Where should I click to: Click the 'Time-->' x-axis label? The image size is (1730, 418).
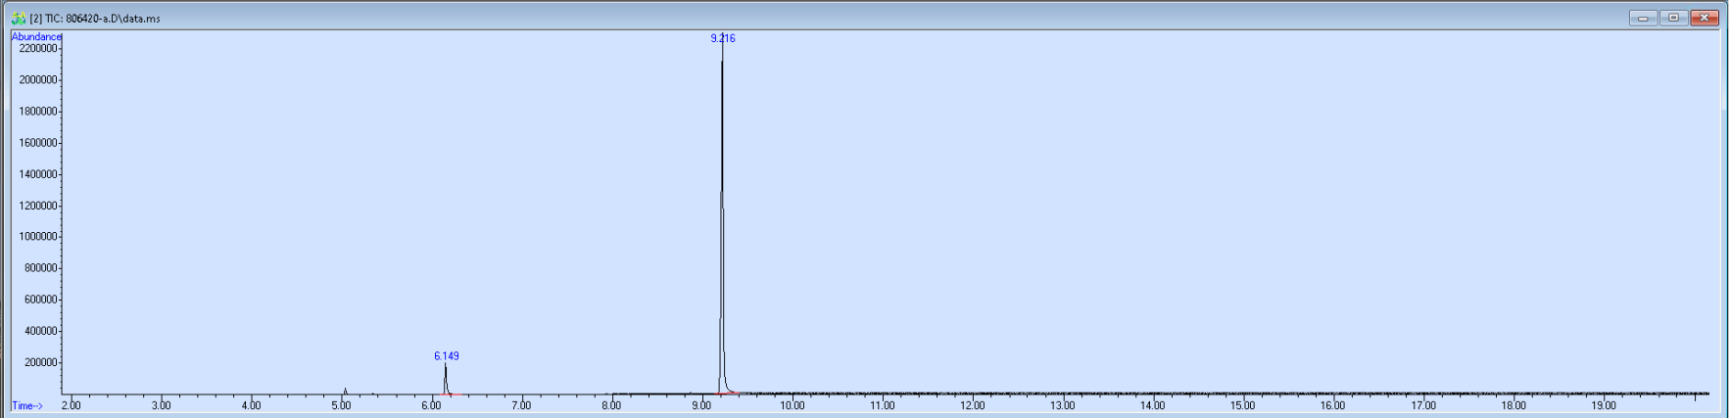tap(27, 405)
